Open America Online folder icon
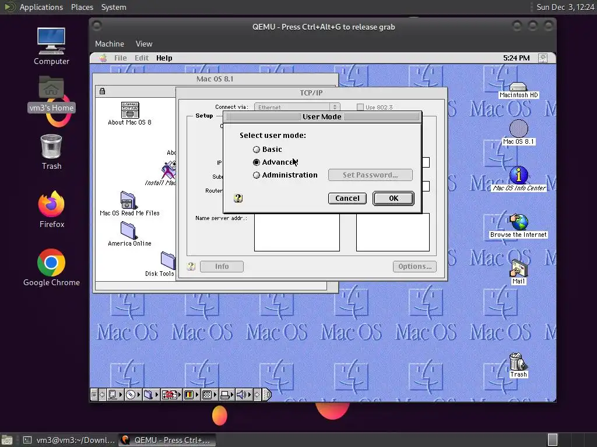597x447 pixels. pyautogui.click(x=129, y=234)
